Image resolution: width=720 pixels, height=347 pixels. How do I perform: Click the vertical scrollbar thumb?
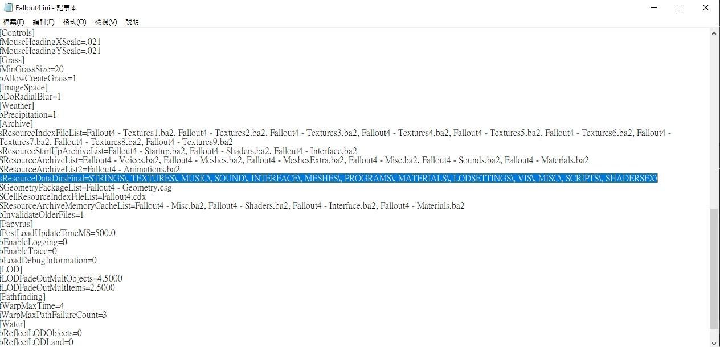(x=714, y=268)
